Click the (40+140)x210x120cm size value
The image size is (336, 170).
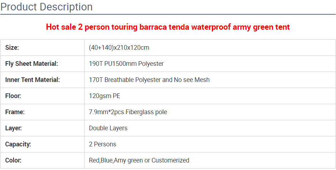(x=119, y=48)
